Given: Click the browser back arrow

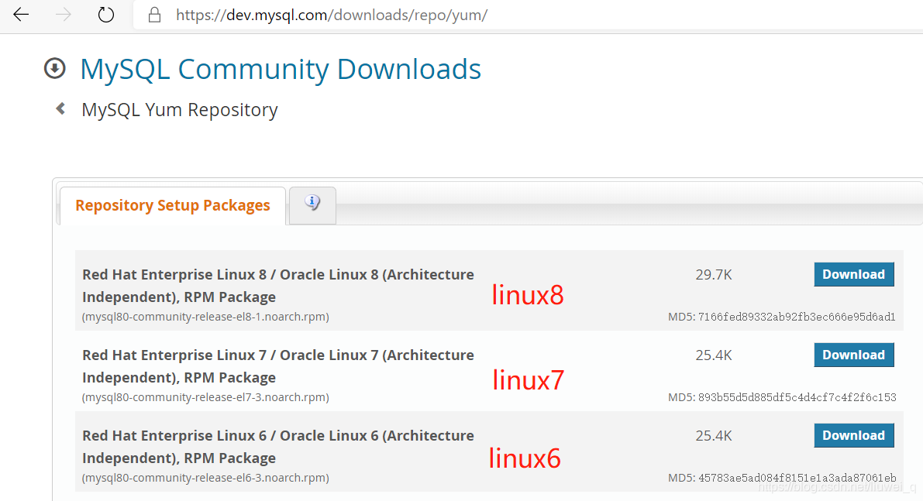Looking at the screenshot, I should (x=21, y=15).
